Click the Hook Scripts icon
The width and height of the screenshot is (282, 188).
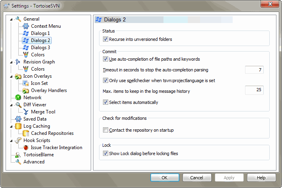click(18, 140)
